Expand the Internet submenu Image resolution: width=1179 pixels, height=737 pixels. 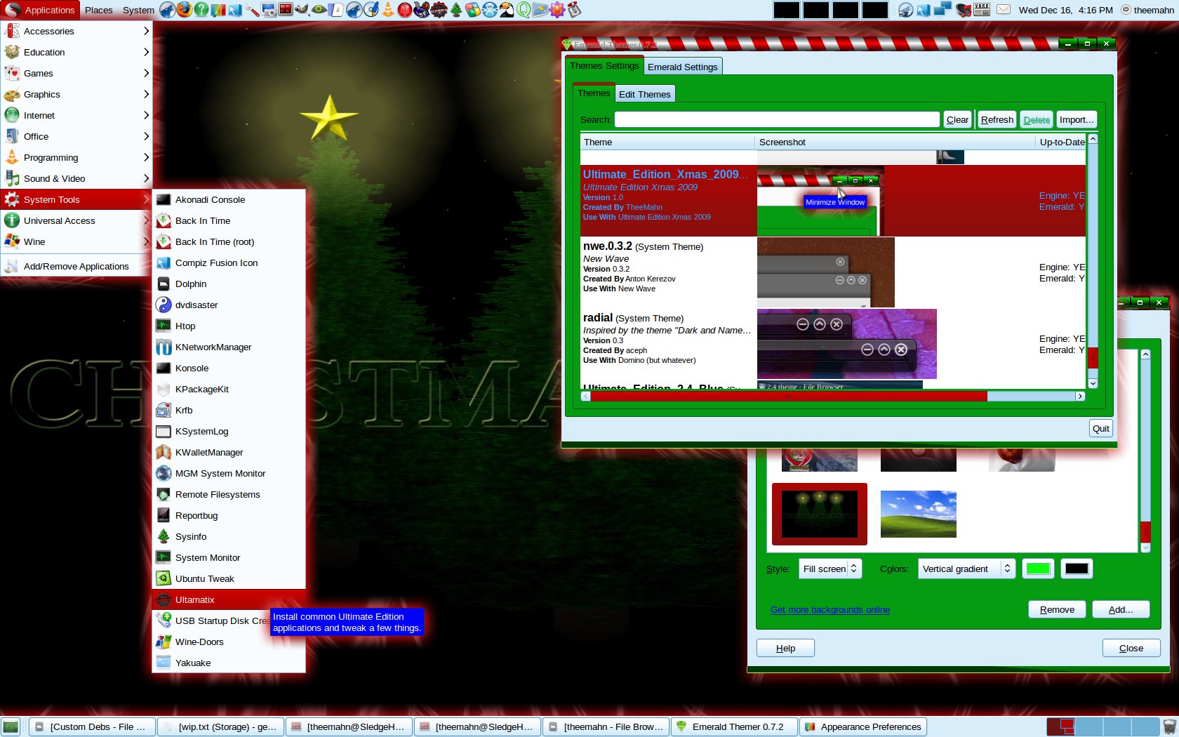76,115
